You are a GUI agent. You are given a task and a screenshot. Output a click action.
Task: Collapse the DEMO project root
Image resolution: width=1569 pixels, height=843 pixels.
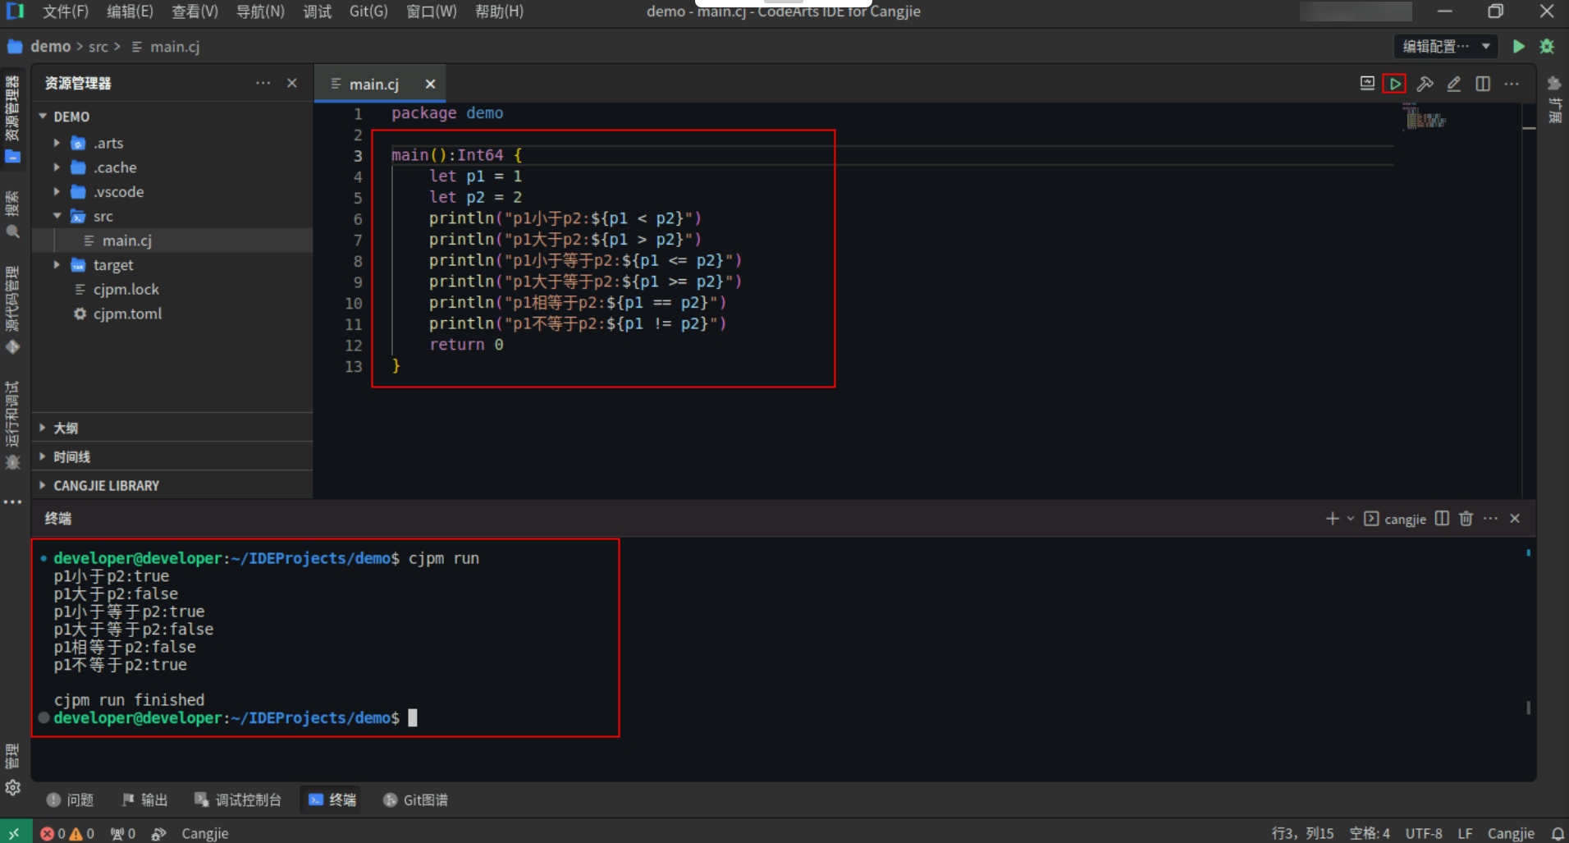tap(43, 117)
